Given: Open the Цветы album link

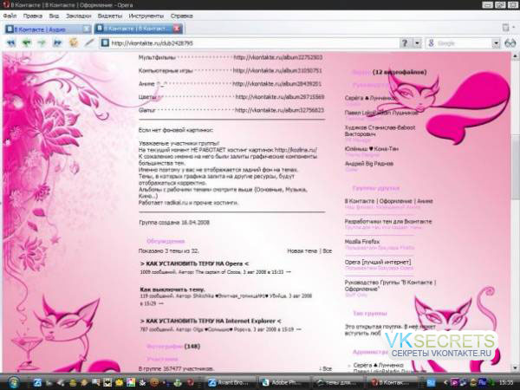Looking at the screenshot, I should (280, 97).
